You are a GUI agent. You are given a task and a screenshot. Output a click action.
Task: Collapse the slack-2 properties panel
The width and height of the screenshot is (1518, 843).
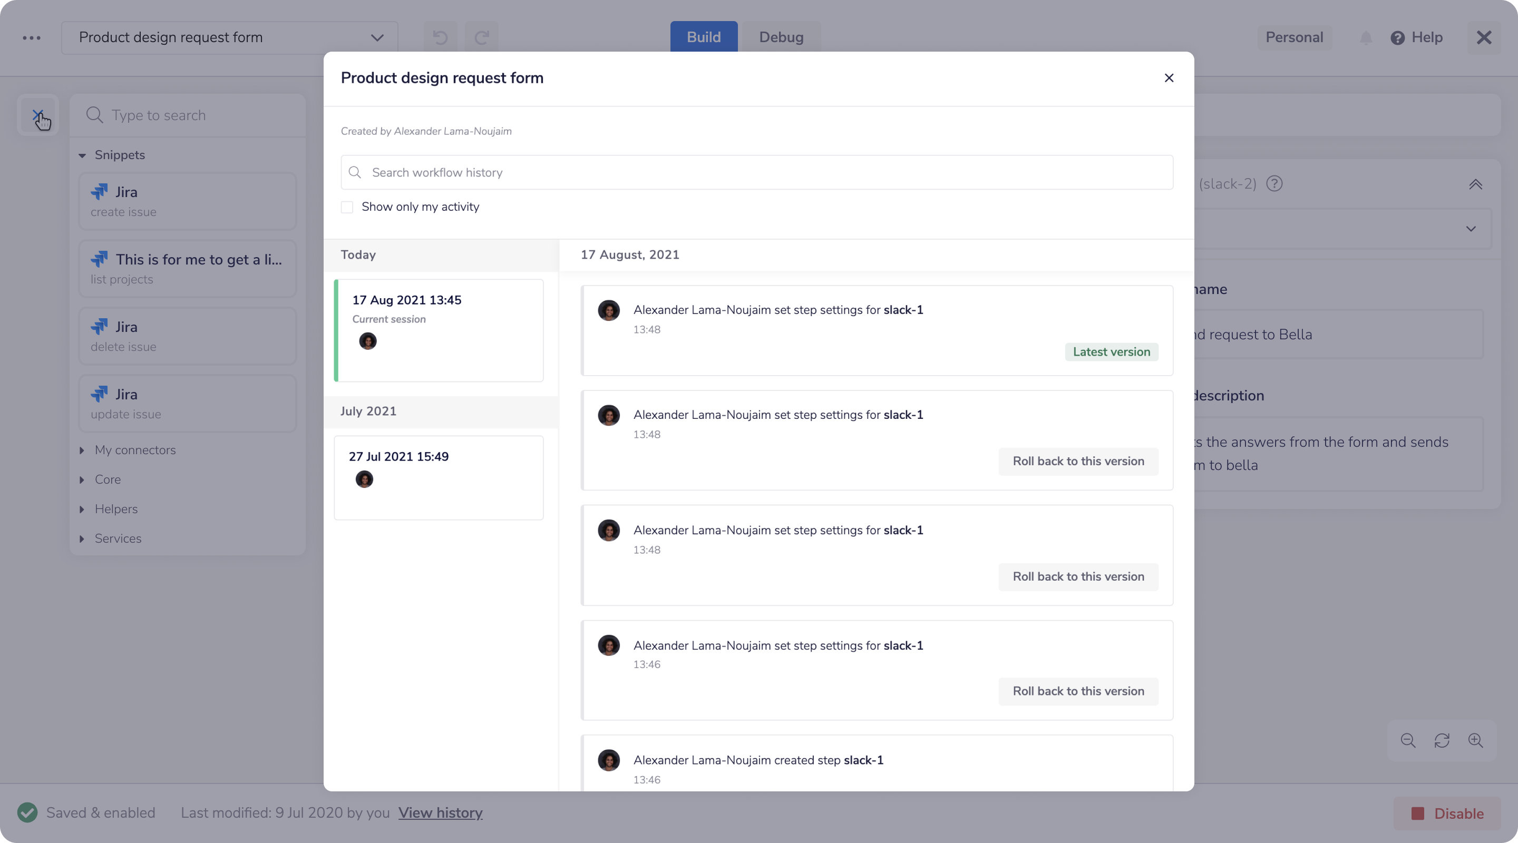1475,184
